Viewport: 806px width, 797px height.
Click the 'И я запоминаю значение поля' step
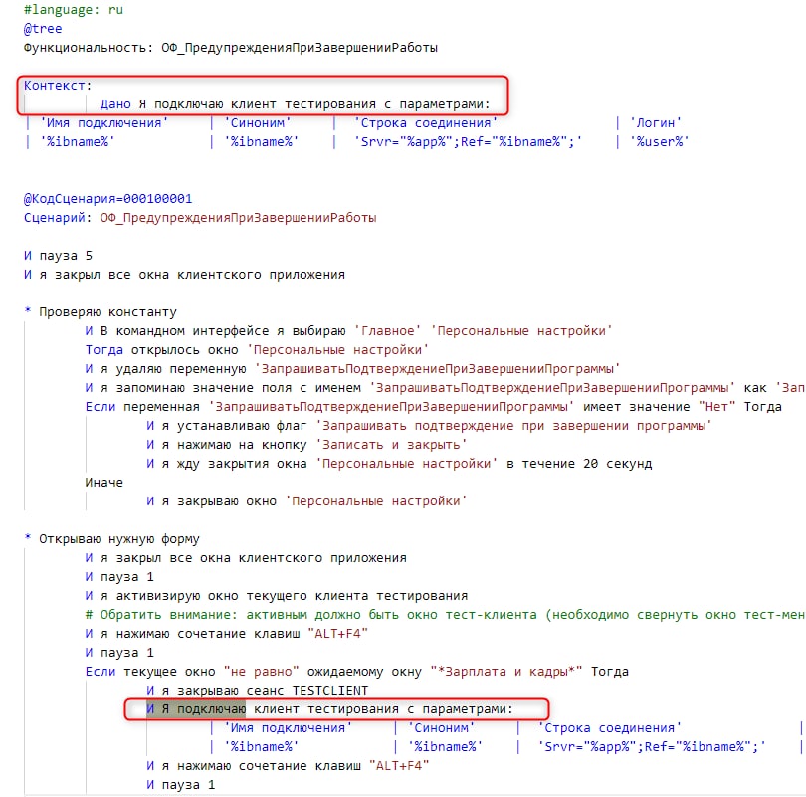pos(445,388)
